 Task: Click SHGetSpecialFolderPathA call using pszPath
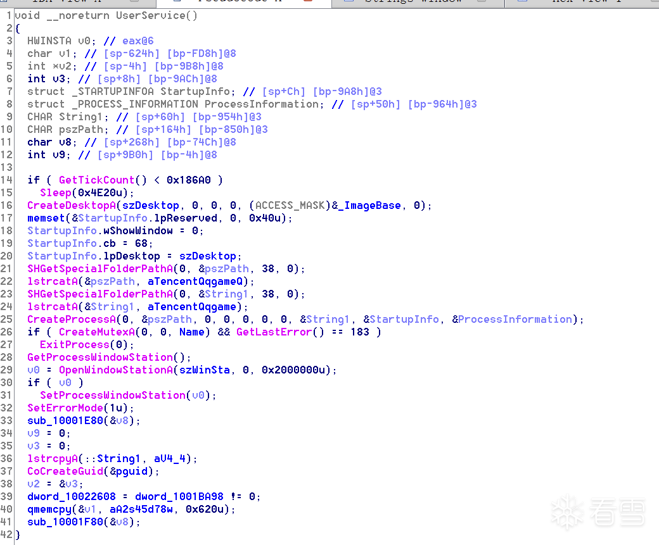tap(100, 269)
